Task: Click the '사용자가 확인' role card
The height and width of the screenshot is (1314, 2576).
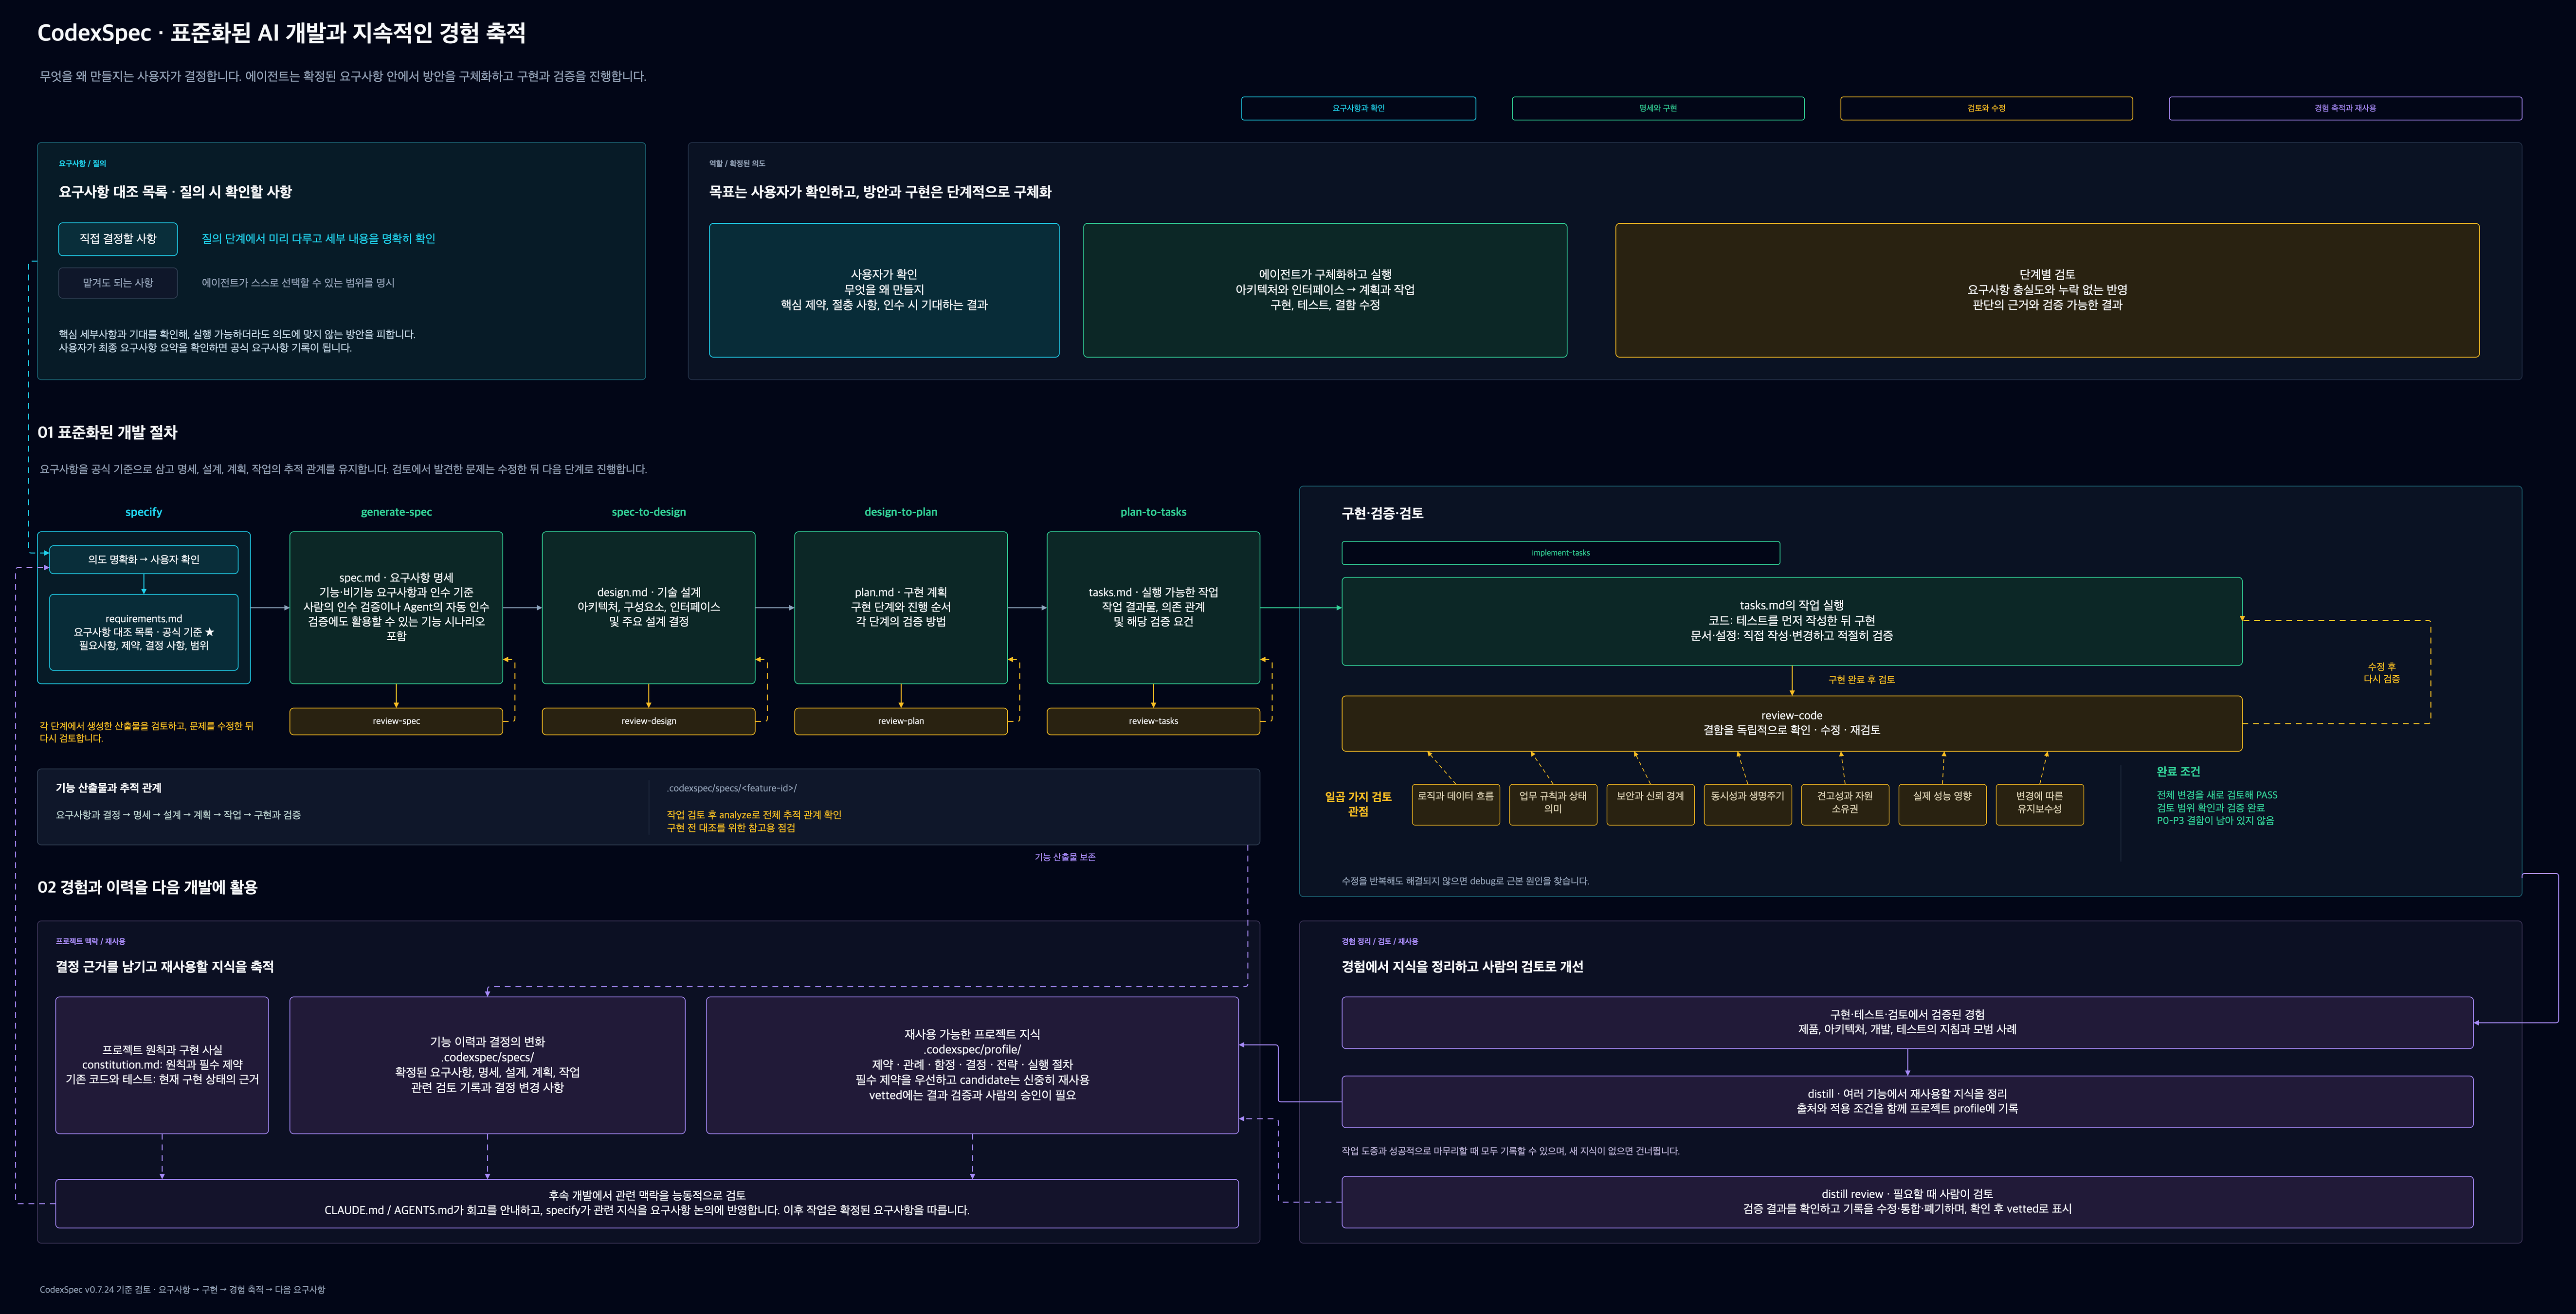Action: click(x=884, y=290)
